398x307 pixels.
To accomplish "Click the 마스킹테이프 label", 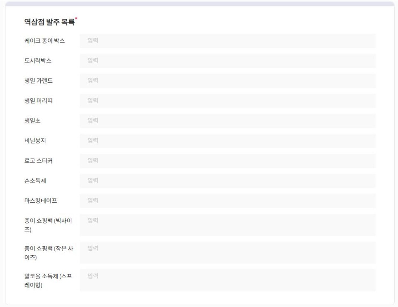I will pyautogui.click(x=41, y=201).
